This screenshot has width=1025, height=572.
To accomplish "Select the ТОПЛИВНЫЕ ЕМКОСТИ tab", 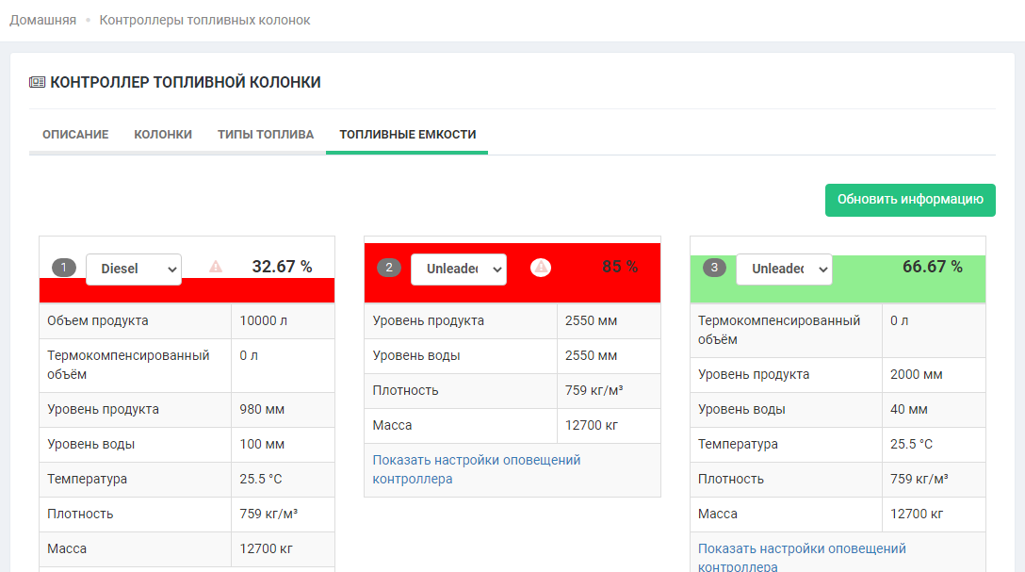I will tap(407, 135).
